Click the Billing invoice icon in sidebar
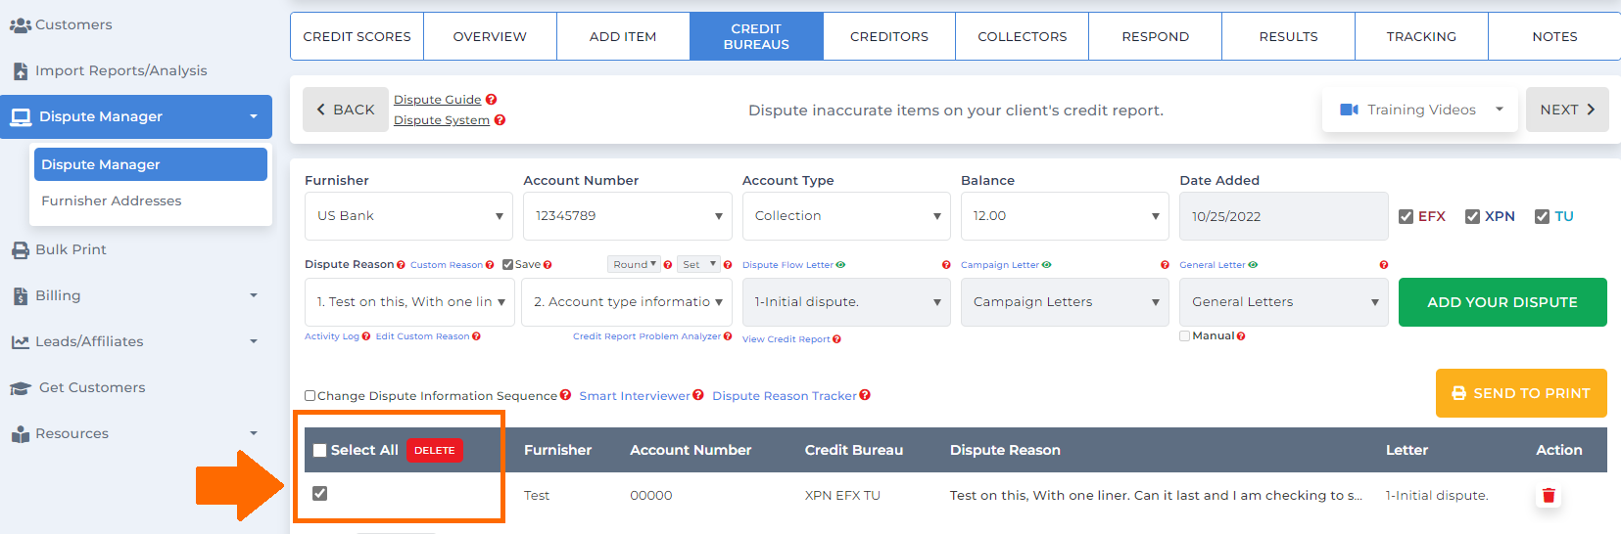This screenshot has width=1621, height=534. point(20,296)
